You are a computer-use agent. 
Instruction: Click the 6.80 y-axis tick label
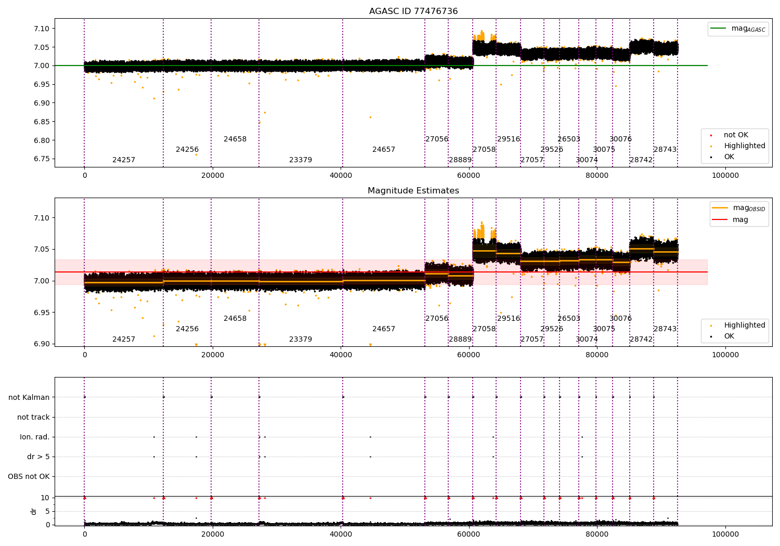tap(41, 140)
